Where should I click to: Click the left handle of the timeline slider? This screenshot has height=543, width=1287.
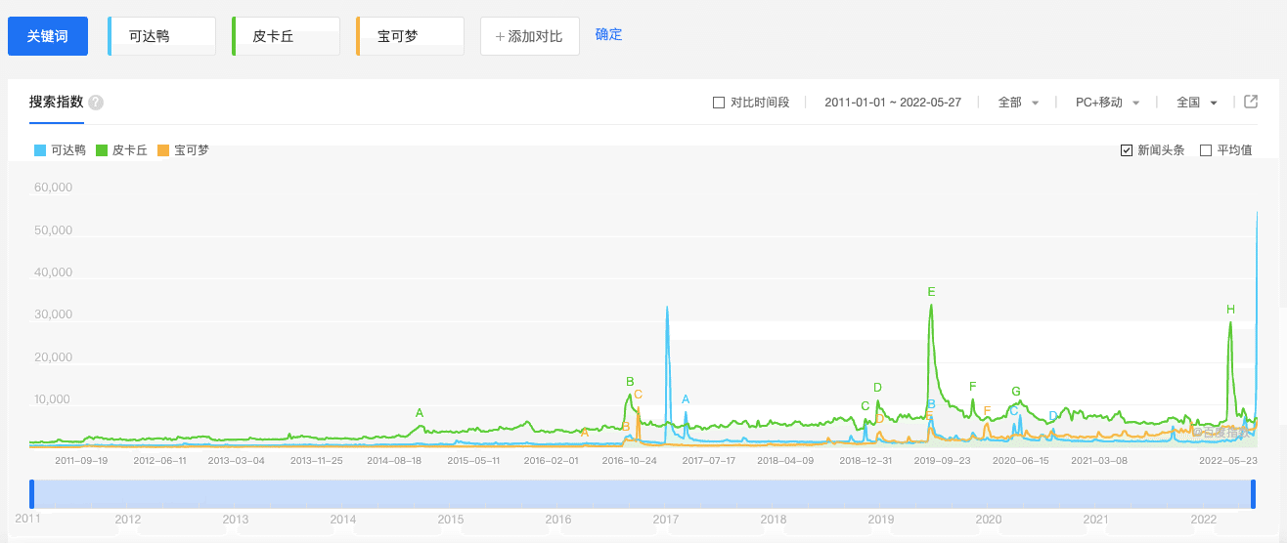(31, 494)
